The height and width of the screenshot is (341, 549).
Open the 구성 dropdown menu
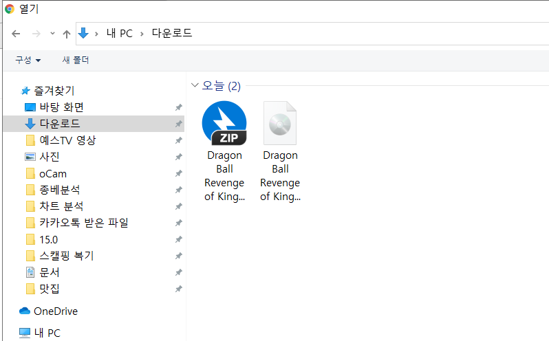[x=28, y=60]
